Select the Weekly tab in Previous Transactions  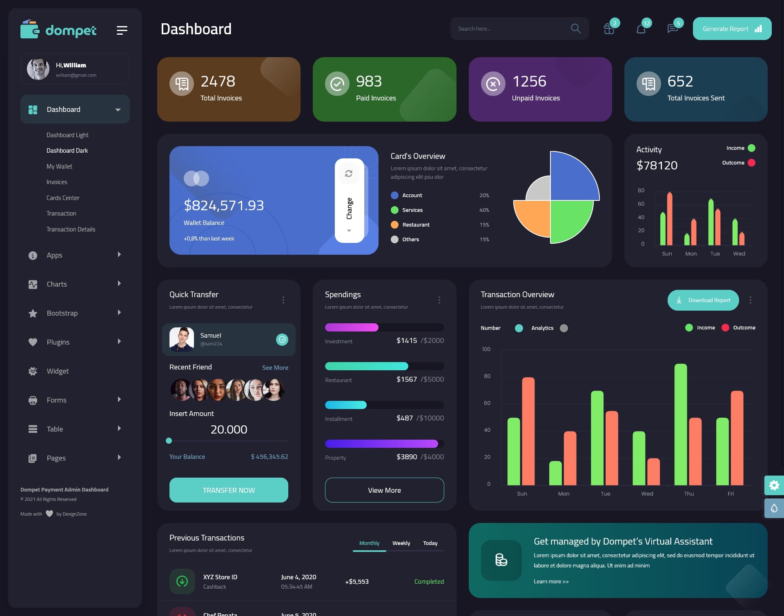tap(401, 543)
